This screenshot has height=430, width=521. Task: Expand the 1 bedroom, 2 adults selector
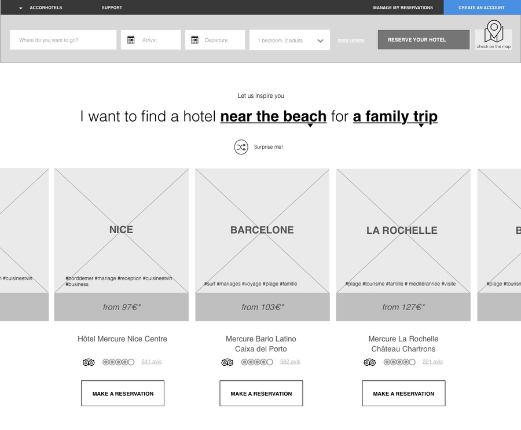click(320, 41)
